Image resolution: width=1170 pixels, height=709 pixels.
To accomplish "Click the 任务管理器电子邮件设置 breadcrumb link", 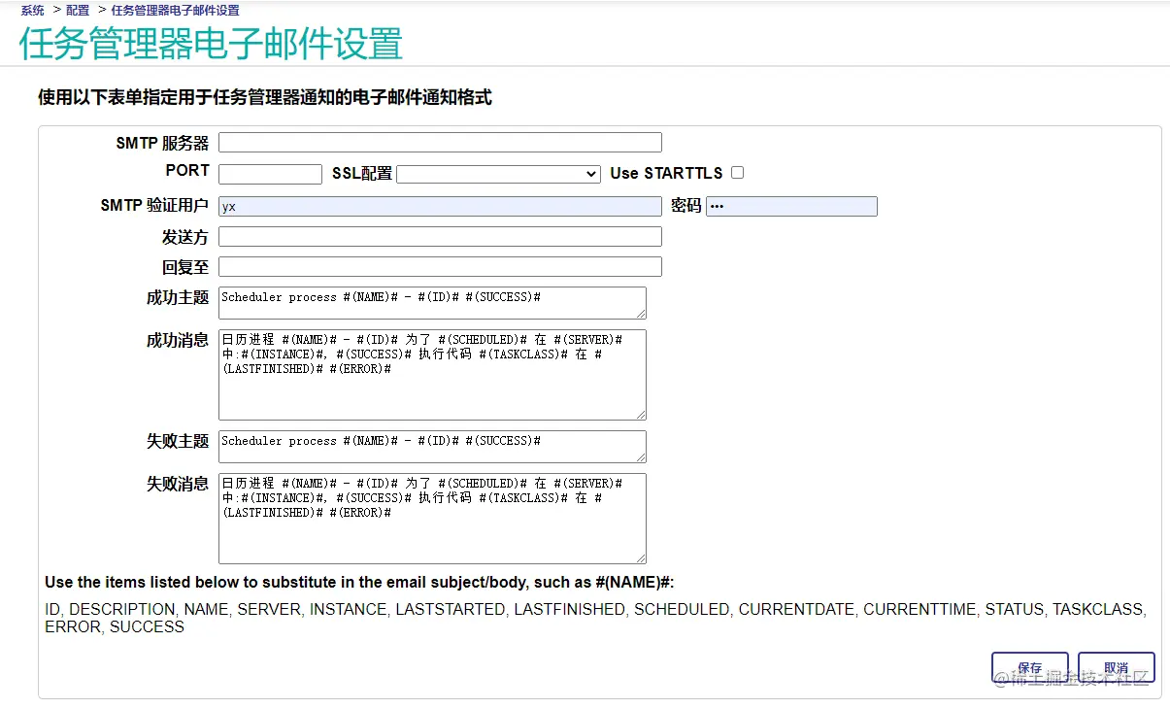I will coord(176,11).
